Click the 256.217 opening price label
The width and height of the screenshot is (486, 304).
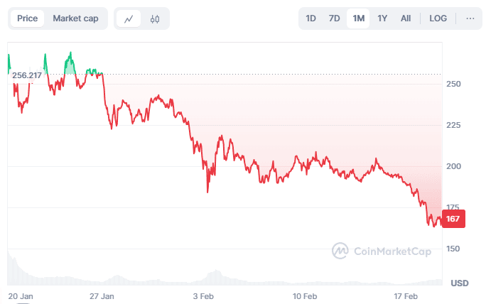coord(26,75)
